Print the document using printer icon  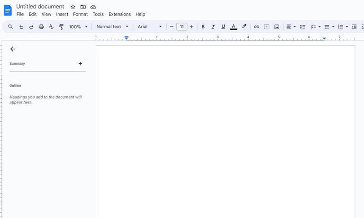(x=41, y=26)
